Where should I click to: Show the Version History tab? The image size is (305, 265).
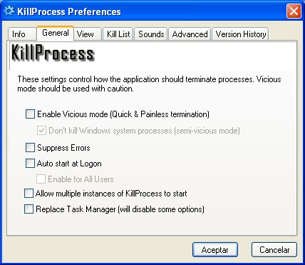[x=240, y=34]
